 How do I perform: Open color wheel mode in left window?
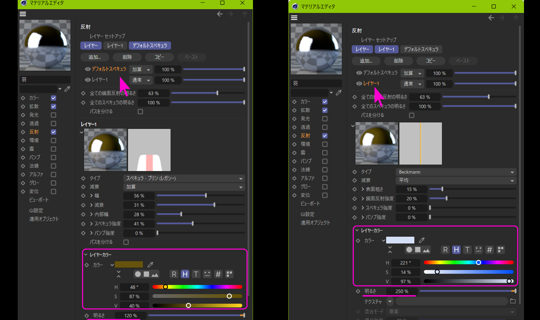coord(138,274)
